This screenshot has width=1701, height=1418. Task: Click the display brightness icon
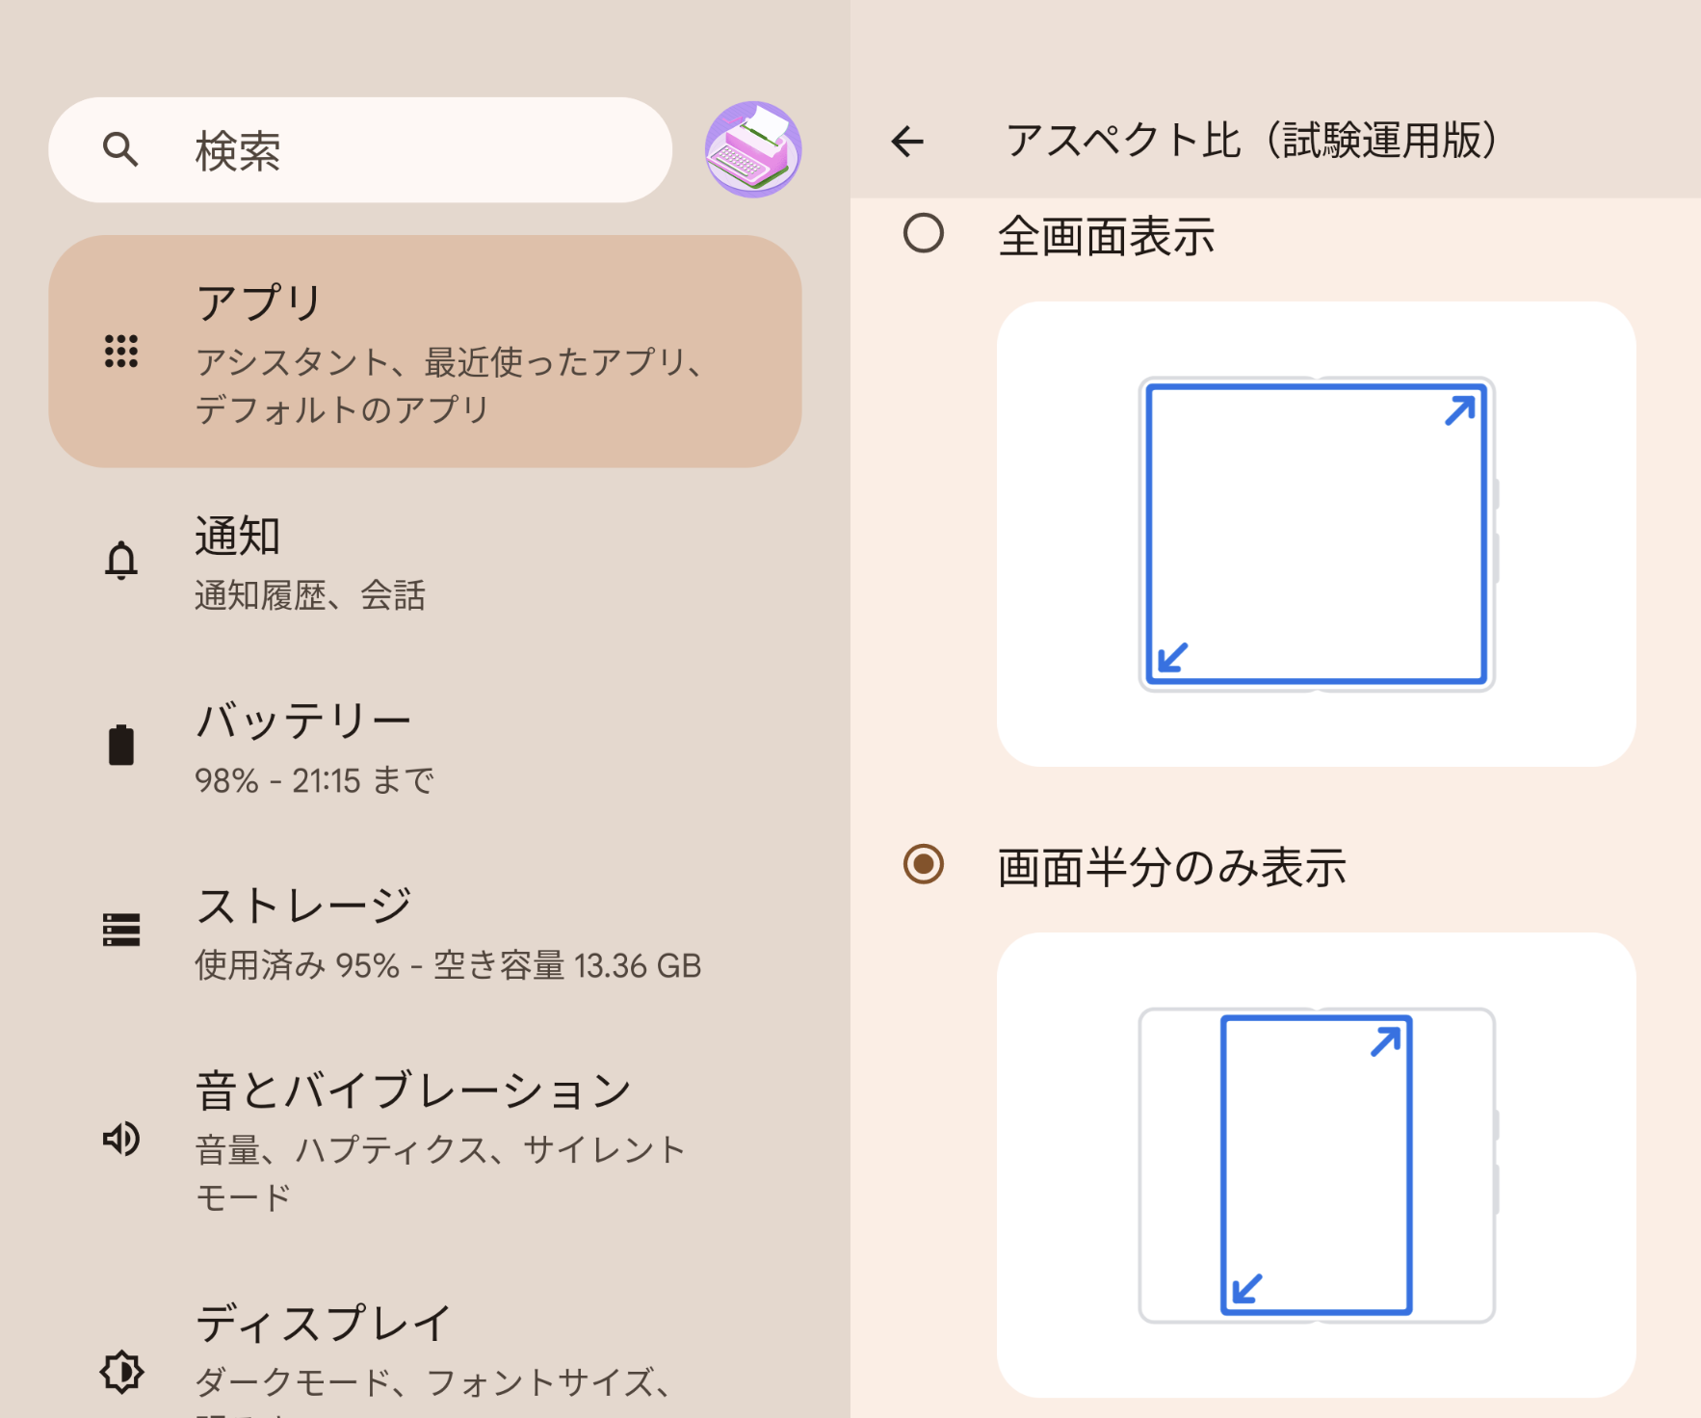click(x=120, y=1372)
